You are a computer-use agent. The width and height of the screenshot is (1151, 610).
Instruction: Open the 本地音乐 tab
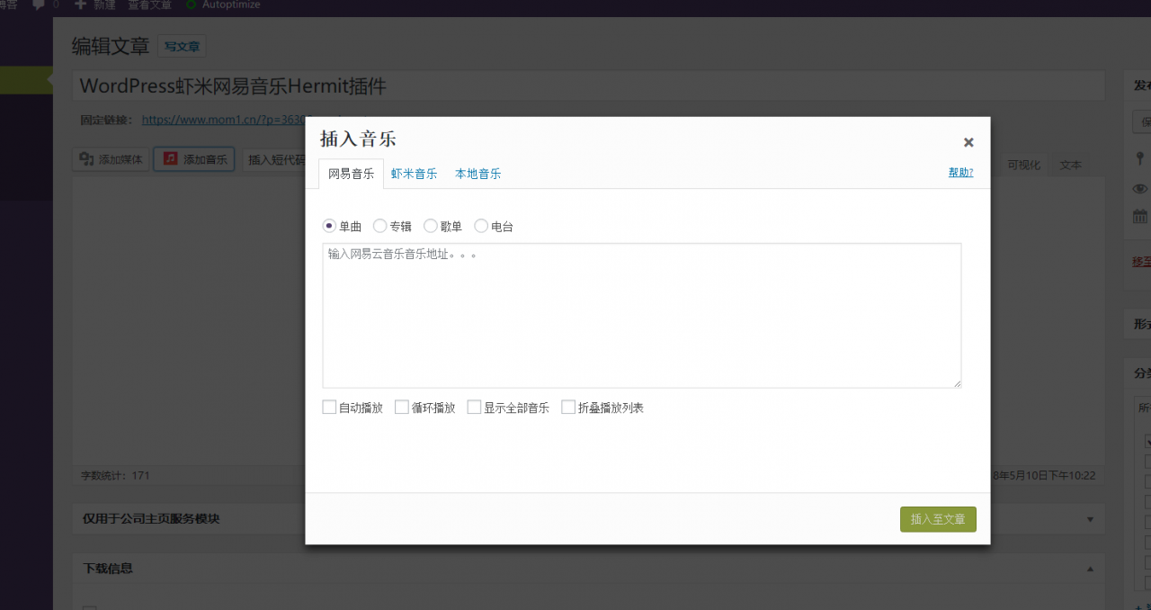pos(477,173)
